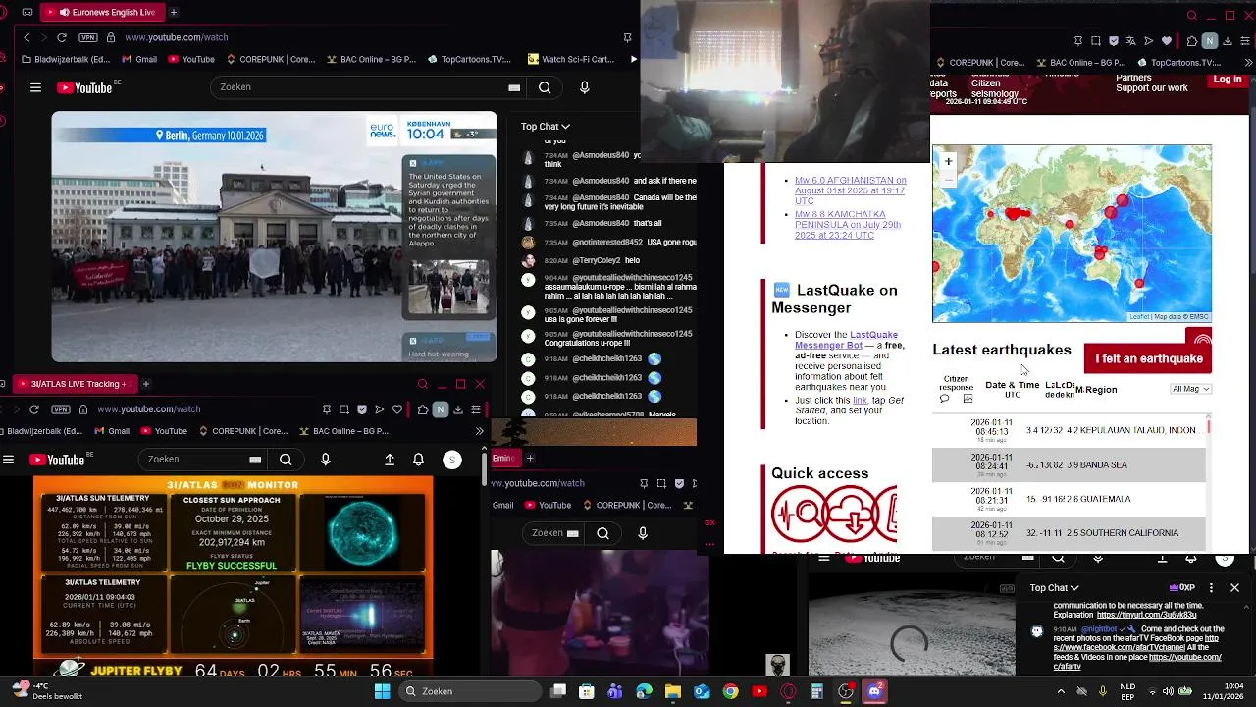Image resolution: width=1256 pixels, height=707 pixels.
Task: Switch to the 3I/ATLAS LIVE Tracking tab
Action: [x=74, y=384]
